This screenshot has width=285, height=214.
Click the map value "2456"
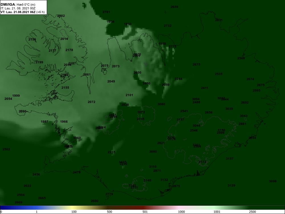36,174
